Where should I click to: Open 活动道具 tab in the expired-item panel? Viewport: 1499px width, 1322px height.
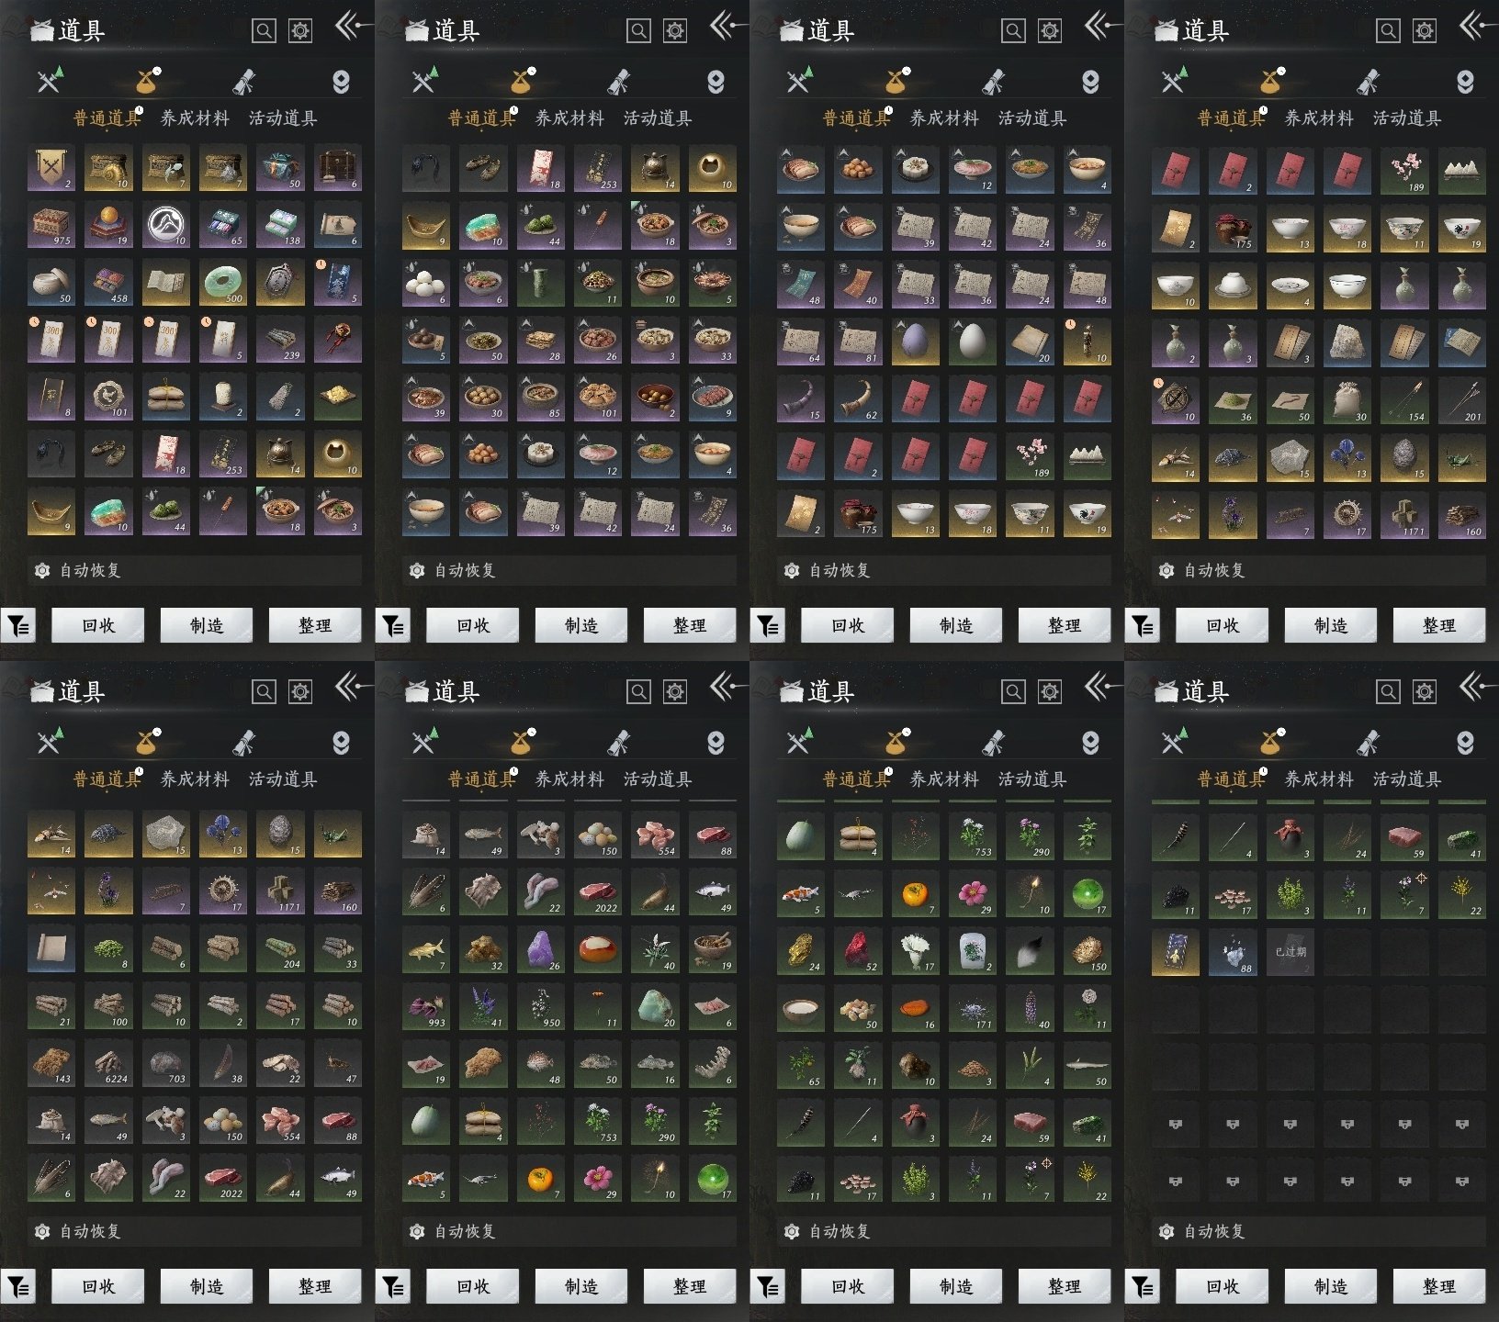(1406, 779)
